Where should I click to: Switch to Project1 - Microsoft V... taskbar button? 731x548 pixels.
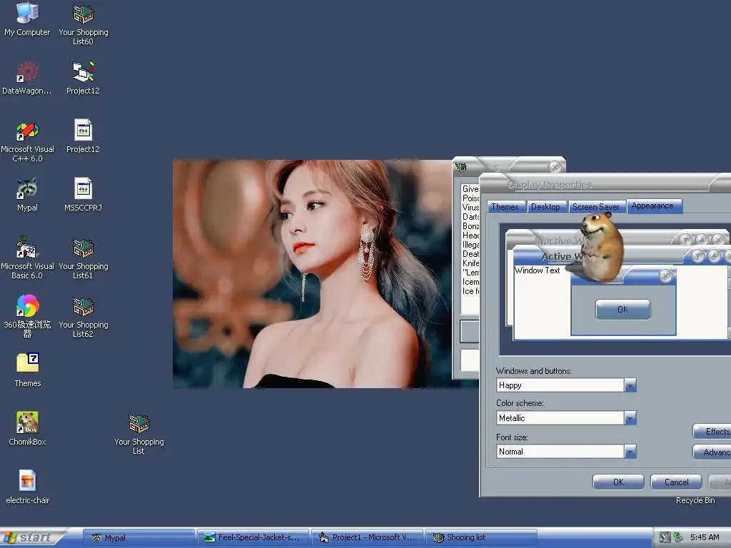tap(368, 538)
